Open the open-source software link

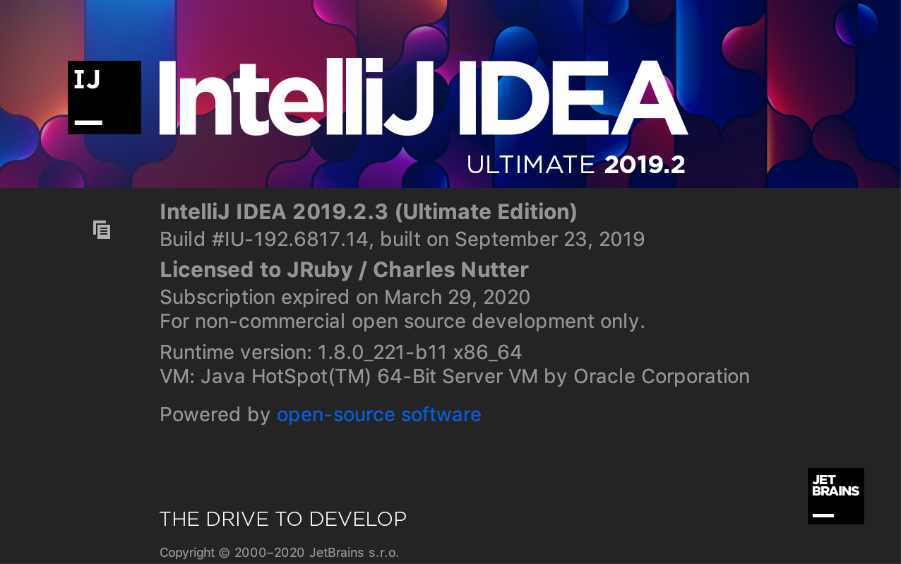(378, 414)
